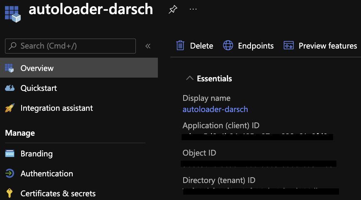
Task: Click the Display name label
Action: (206, 98)
